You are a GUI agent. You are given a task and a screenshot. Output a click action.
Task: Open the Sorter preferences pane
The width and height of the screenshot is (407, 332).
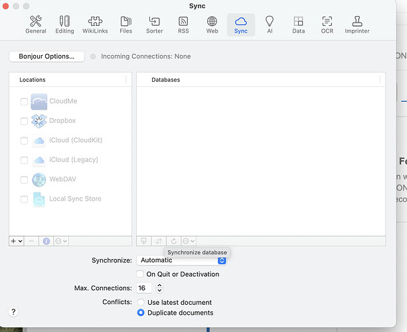pos(155,25)
